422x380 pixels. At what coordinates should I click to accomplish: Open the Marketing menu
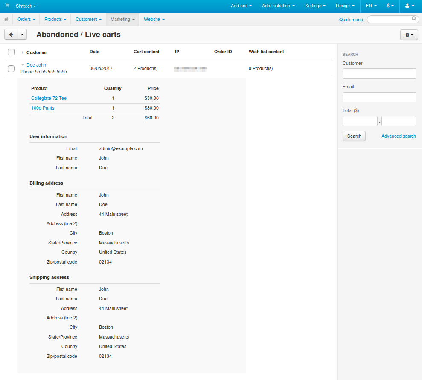122,19
